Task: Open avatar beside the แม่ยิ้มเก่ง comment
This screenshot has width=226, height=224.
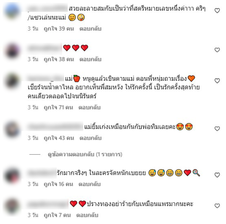Action: 12,129
